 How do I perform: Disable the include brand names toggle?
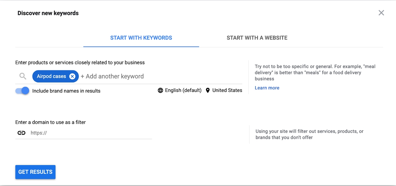(x=22, y=91)
